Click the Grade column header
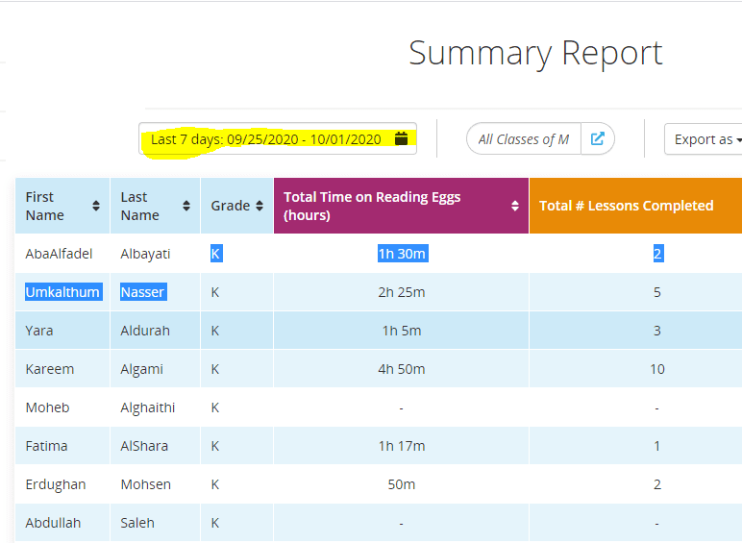The width and height of the screenshot is (742, 543). 237,206
